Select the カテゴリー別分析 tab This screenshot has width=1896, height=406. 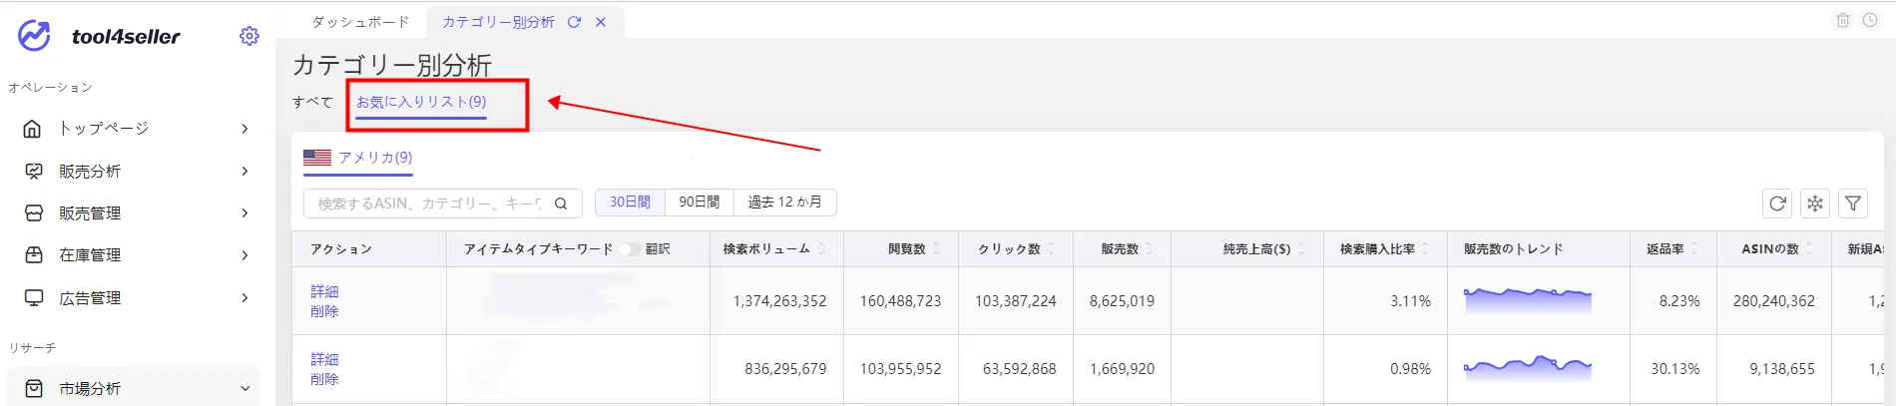tap(498, 22)
